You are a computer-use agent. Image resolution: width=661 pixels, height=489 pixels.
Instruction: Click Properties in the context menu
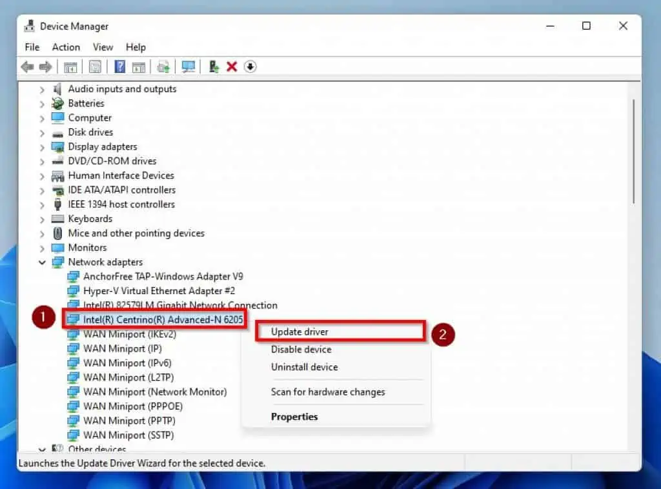pyautogui.click(x=294, y=416)
